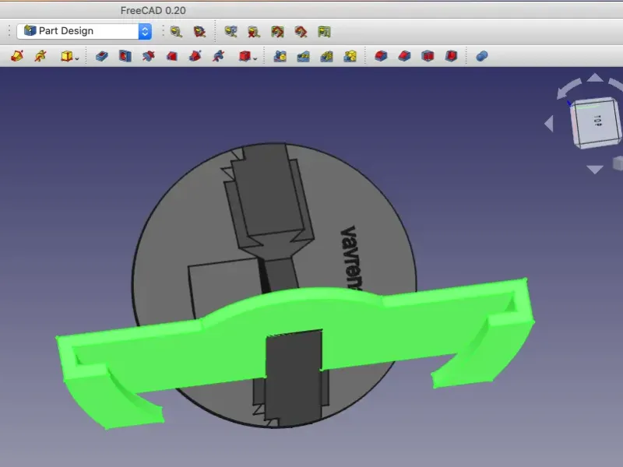
Task: Click the navigation cube's down arrow
Action: click(x=595, y=170)
